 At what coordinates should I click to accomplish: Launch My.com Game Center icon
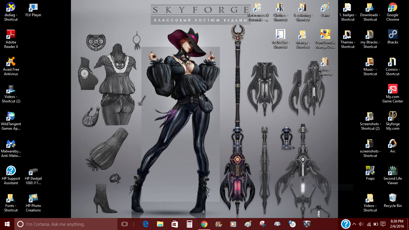click(x=393, y=94)
